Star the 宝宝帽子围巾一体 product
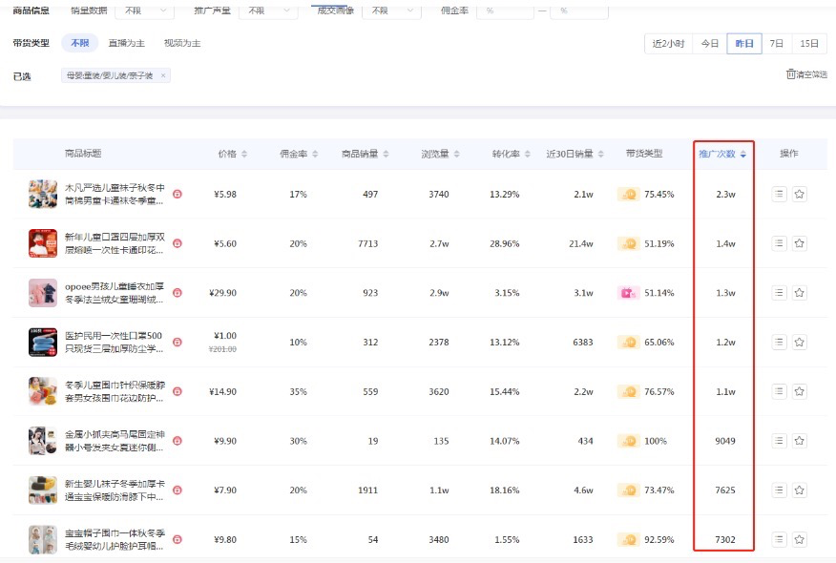 pyautogui.click(x=799, y=539)
